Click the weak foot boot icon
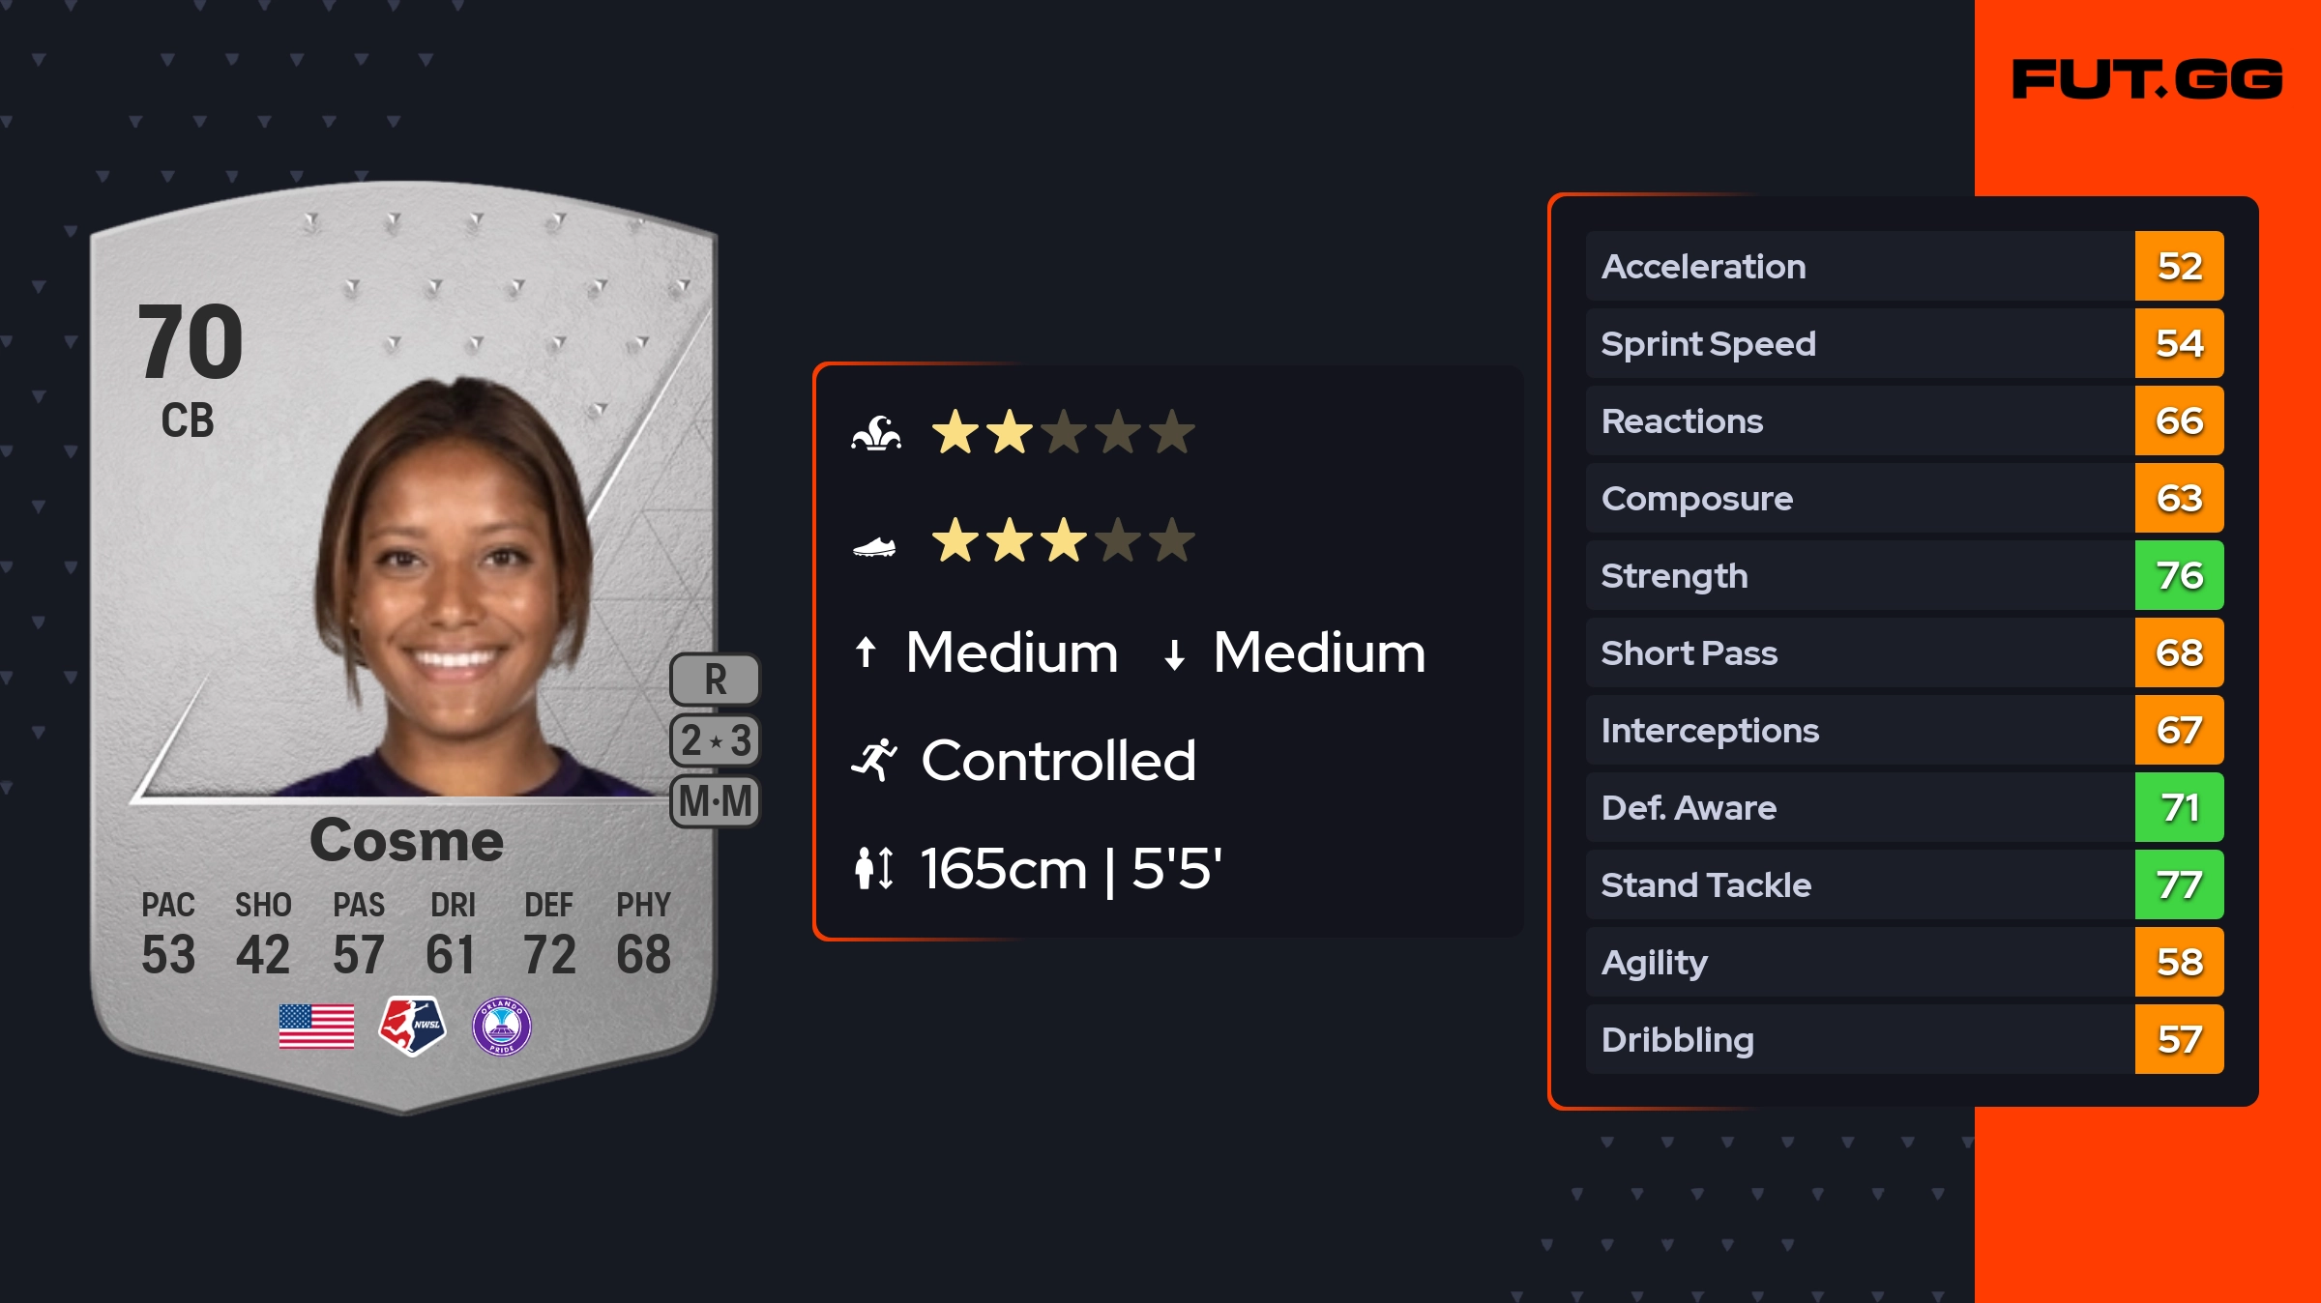The width and height of the screenshot is (2321, 1303). pos(874,547)
